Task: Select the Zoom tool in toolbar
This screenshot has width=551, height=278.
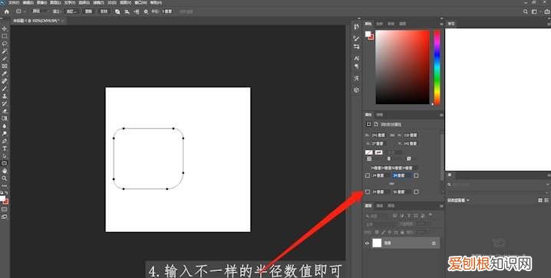Action: pyautogui.click(x=5, y=178)
